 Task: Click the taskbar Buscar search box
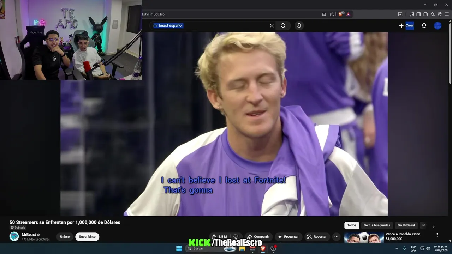pyautogui.click(x=211, y=248)
